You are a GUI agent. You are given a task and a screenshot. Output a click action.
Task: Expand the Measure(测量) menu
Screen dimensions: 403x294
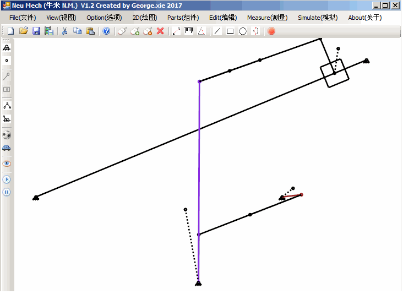267,18
